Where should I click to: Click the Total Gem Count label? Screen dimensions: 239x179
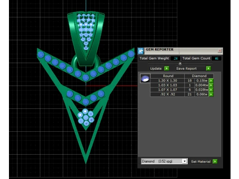(x=196, y=58)
